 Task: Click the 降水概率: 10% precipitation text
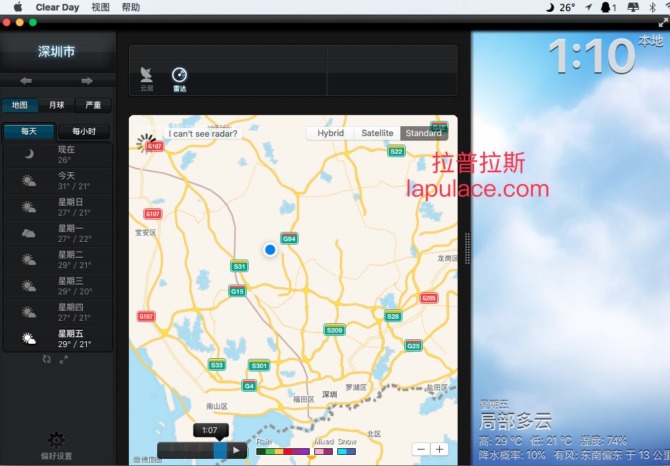point(512,454)
